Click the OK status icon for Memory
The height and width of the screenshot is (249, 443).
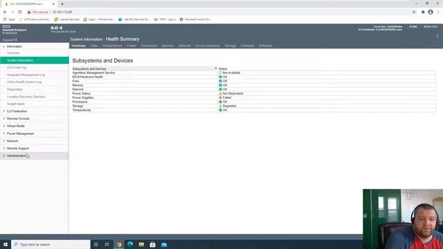click(220, 85)
